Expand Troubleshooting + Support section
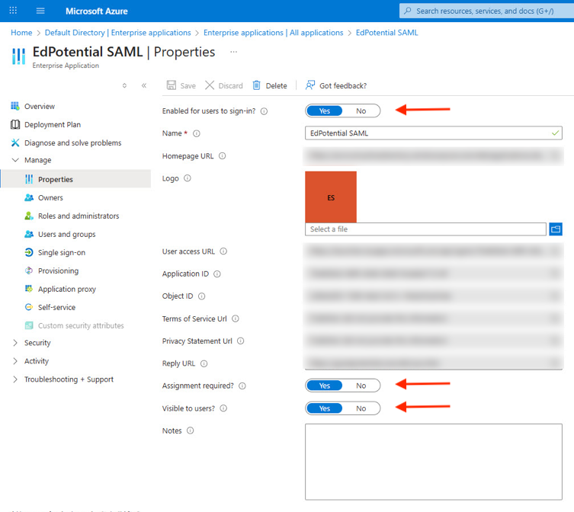 pyautogui.click(x=15, y=379)
